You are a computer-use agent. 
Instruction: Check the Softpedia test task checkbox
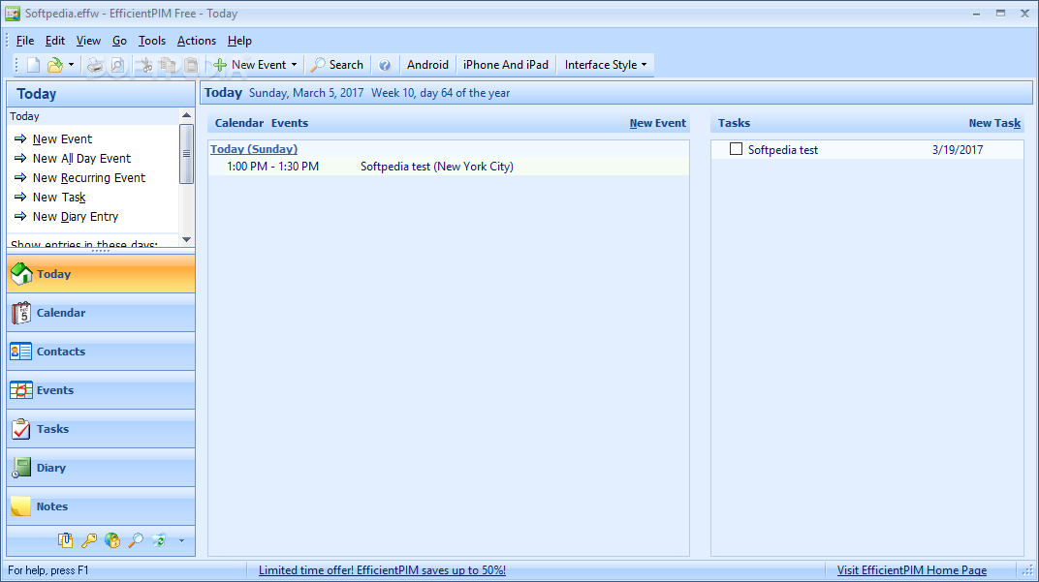(736, 149)
